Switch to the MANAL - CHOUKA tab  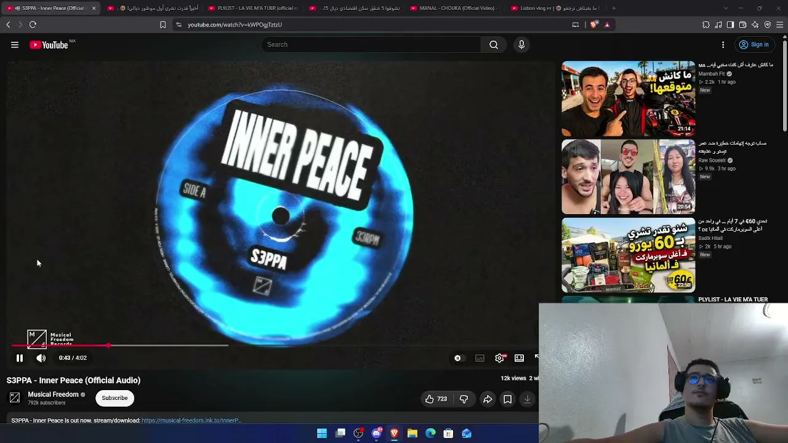pyautogui.click(x=454, y=8)
